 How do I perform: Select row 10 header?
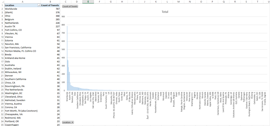pos(2,37)
